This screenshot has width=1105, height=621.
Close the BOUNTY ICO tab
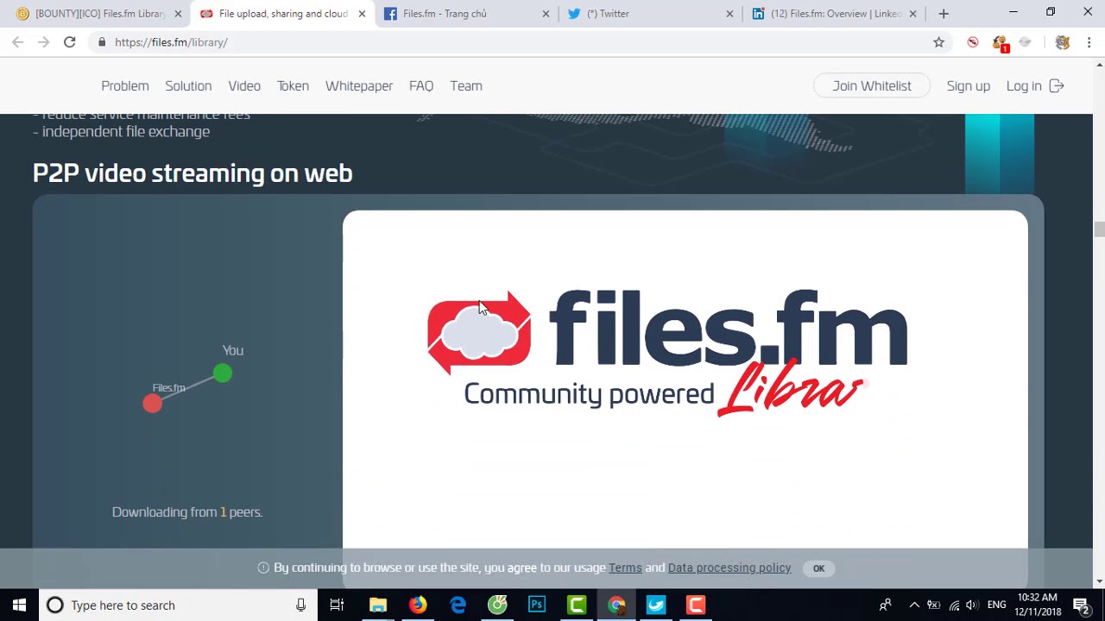click(x=178, y=14)
